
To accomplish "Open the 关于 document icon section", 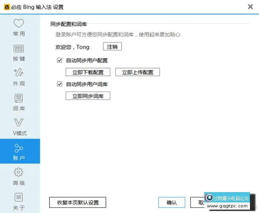I will [19, 197].
